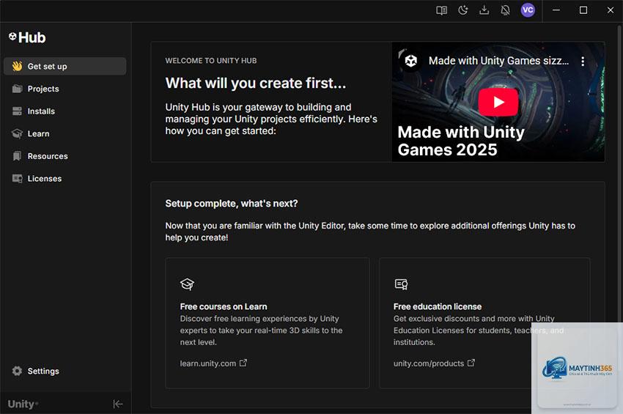The width and height of the screenshot is (623, 414).
Task: Open the Free courses on Learn card
Action: [x=268, y=322]
